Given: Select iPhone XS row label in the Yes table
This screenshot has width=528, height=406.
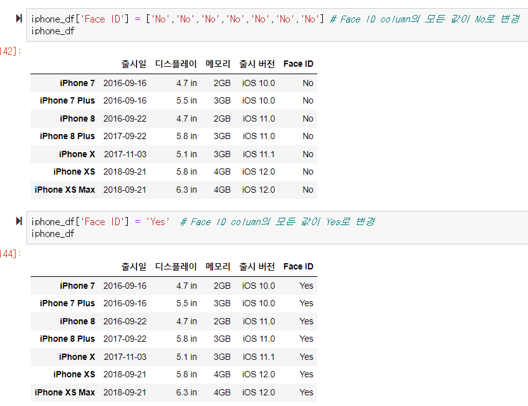Looking at the screenshot, I should (x=74, y=374).
